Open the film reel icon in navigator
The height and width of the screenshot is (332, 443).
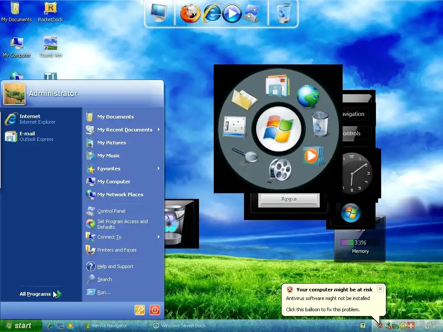pos(279,170)
